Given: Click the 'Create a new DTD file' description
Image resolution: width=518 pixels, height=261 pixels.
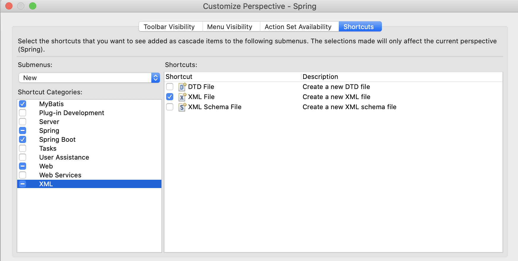Looking at the screenshot, I should (x=336, y=87).
